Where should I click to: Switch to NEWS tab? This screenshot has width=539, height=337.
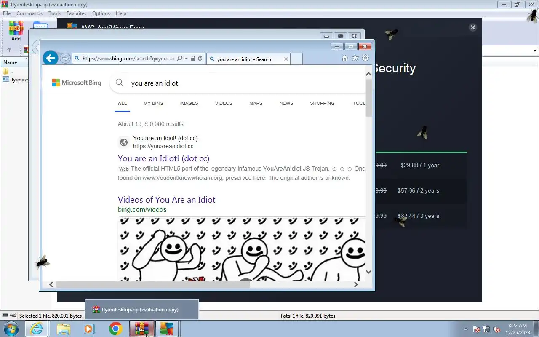click(x=286, y=103)
